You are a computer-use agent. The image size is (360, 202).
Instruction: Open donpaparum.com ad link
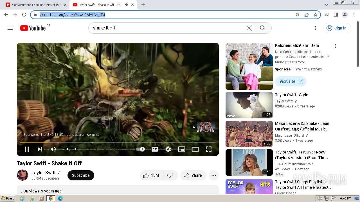82,135
